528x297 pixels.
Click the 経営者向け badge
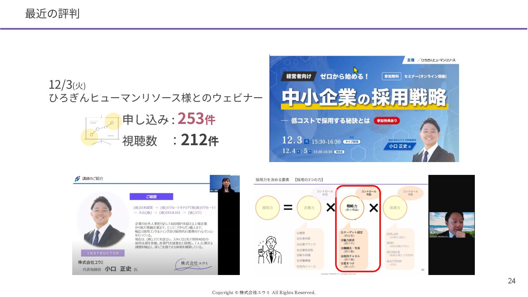pyautogui.click(x=298, y=76)
